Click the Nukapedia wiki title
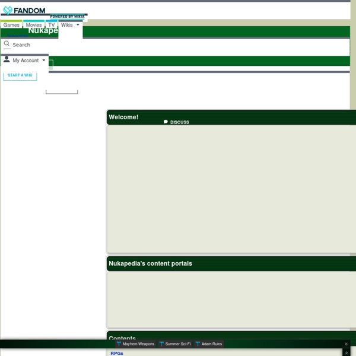356x356 pixels. [43, 31]
